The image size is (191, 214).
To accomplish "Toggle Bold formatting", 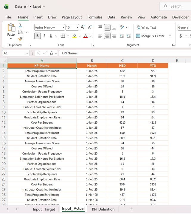I will (x=37, y=36).
